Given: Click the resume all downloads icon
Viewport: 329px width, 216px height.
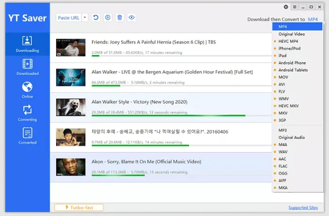Looking at the screenshot, I should (x=95, y=18).
